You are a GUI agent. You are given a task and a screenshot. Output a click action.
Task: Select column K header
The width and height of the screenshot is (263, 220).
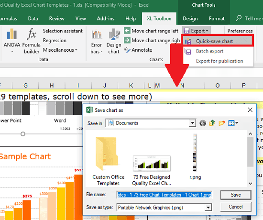tap(131, 86)
